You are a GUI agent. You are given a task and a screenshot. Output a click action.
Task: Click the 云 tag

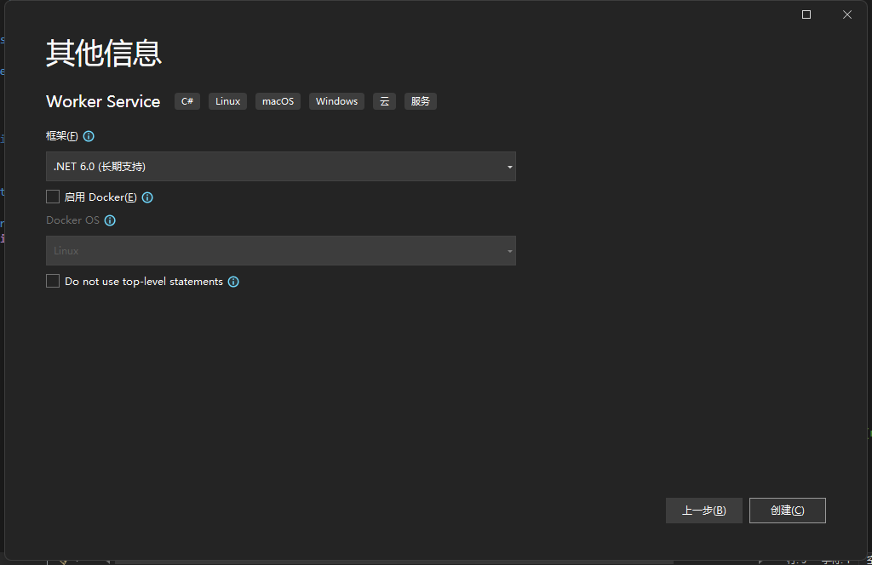coord(384,101)
